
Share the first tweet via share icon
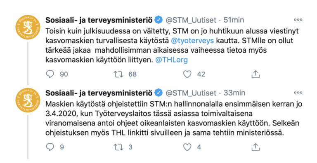255,74
